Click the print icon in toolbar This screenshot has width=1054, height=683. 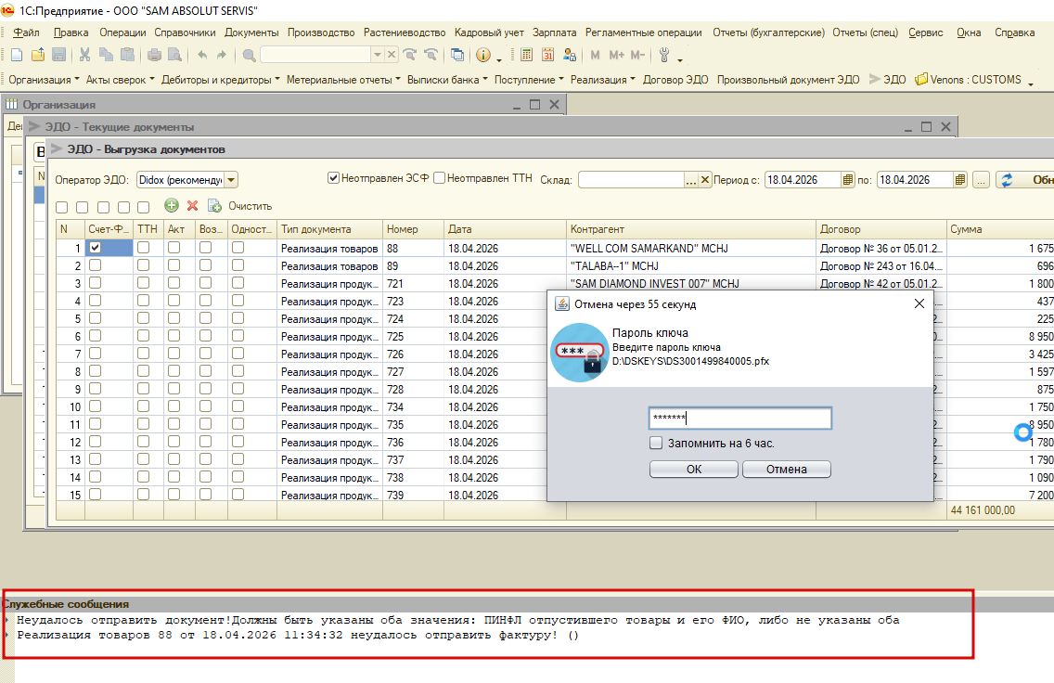pyautogui.click(x=155, y=56)
